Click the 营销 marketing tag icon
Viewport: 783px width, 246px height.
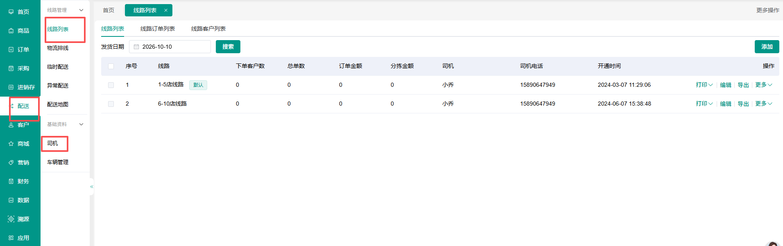coord(11,162)
